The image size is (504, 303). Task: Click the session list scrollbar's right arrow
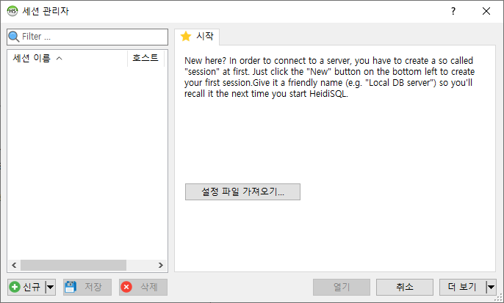click(x=162, y=265)
